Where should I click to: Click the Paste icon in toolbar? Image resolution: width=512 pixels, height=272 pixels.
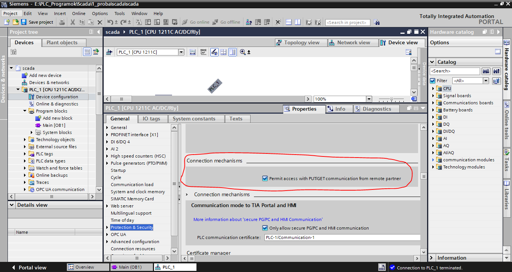[91, 22]
